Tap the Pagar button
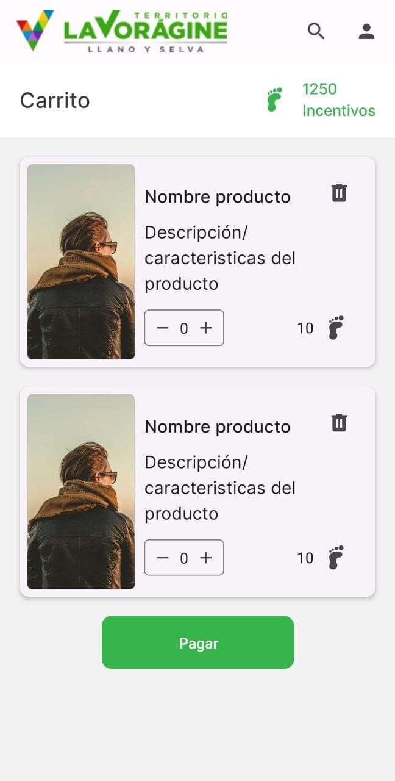 197,642
